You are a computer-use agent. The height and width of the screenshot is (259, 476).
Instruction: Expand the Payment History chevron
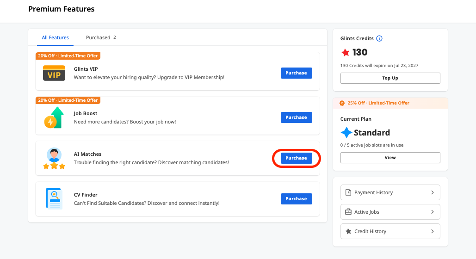[x=433, y=192]
